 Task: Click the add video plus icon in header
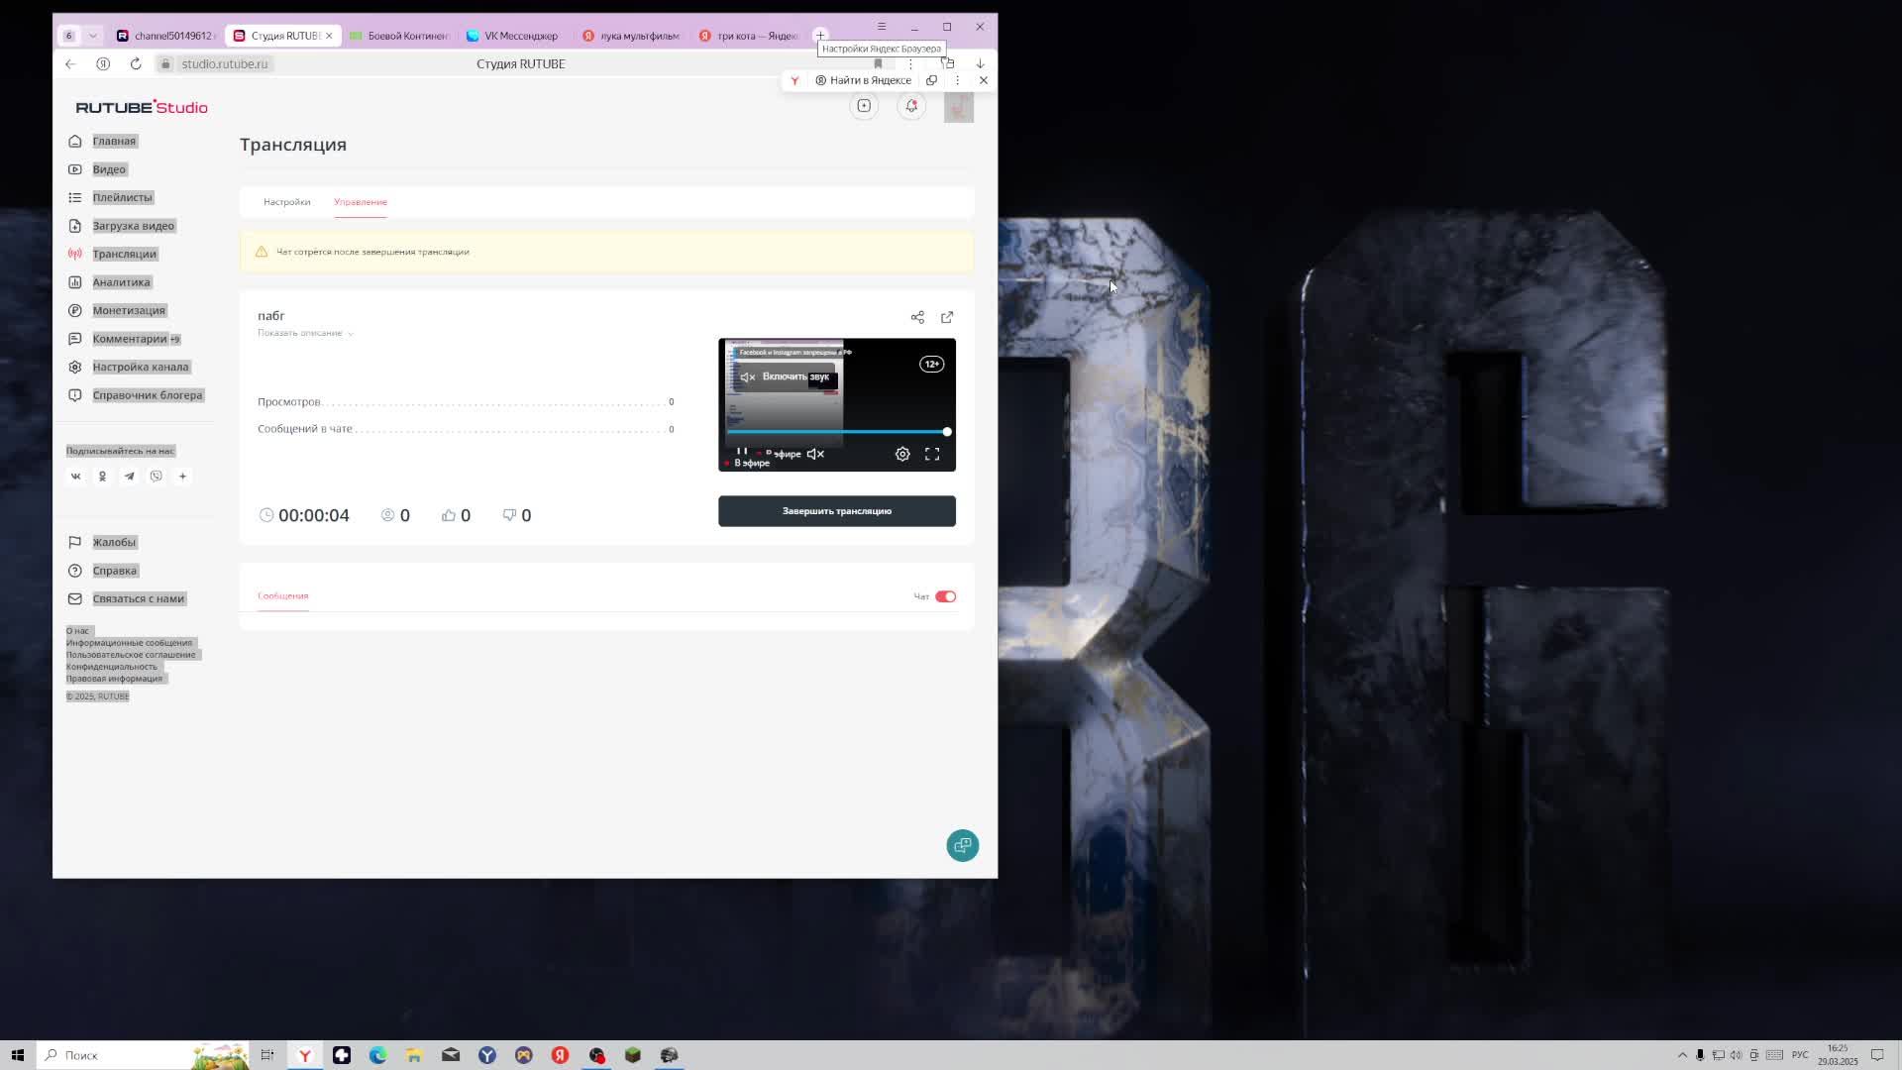click(x=864, y=106)
